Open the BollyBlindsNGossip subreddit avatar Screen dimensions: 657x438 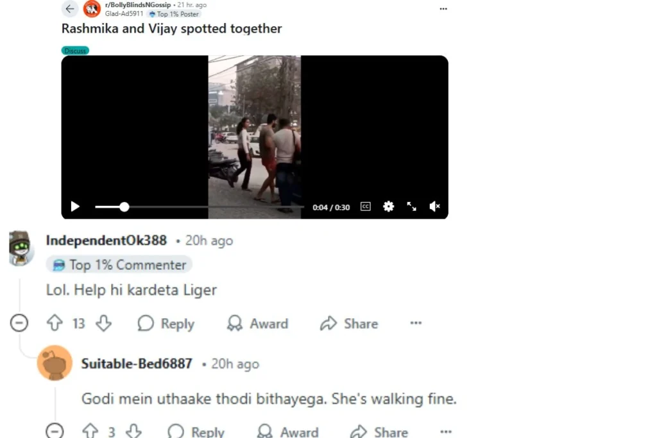point(92,9)
